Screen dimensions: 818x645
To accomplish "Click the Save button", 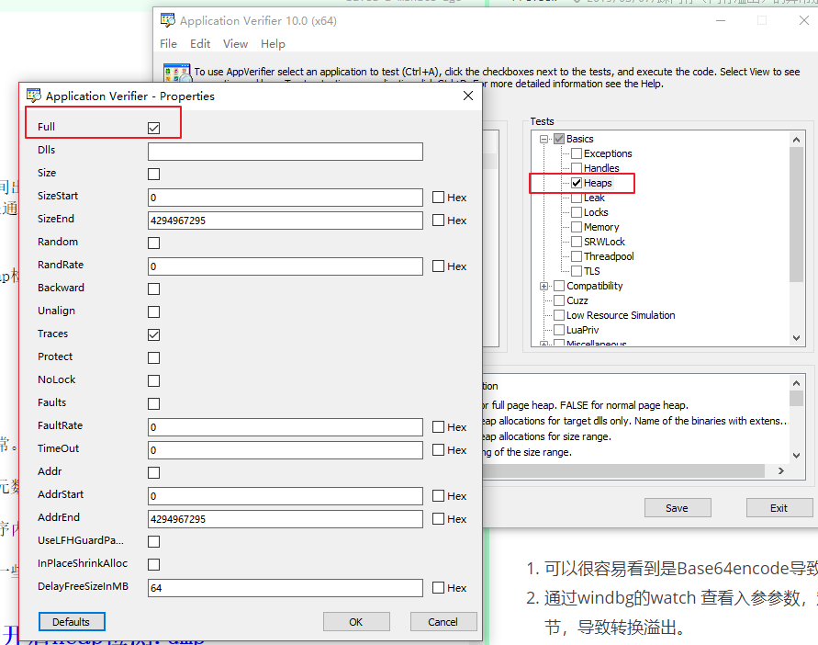I will click(x=678, y=508).
